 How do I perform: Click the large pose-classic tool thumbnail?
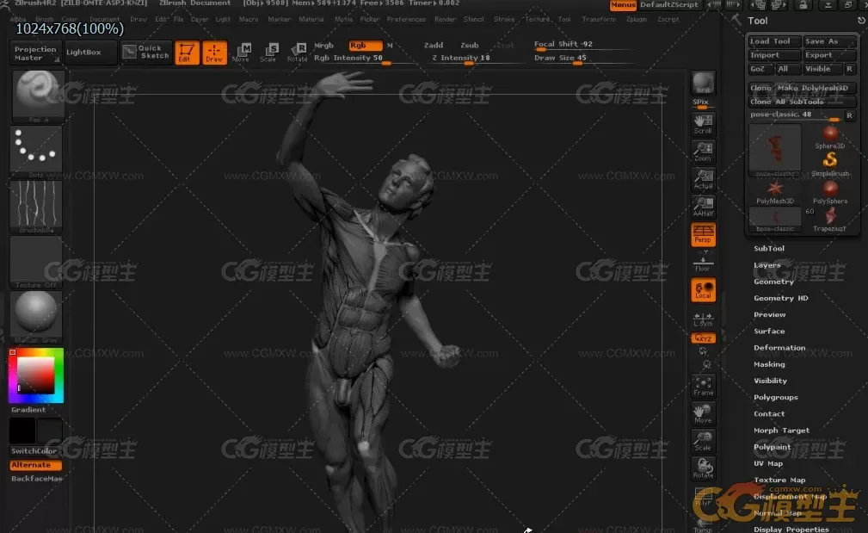point(775,150)
